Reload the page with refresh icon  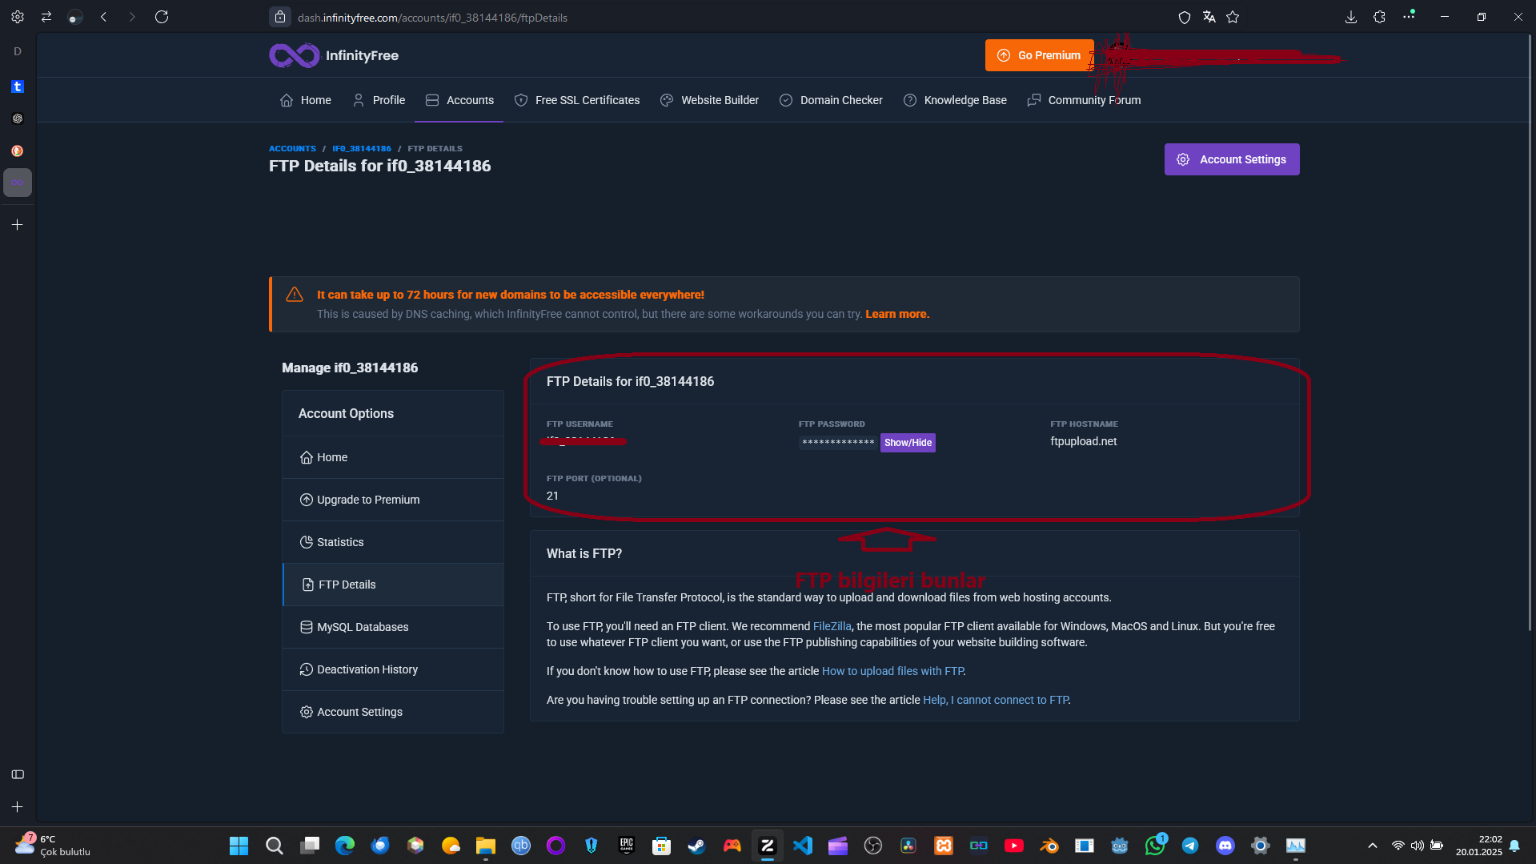[x=162, y=17]
